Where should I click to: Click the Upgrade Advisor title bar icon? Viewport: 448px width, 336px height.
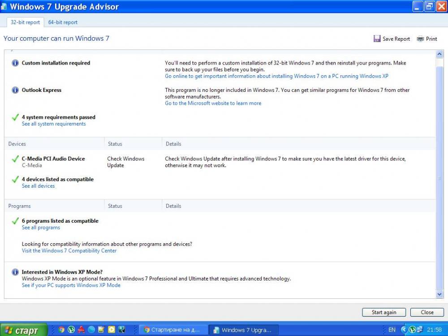click(x=4, y=7)
